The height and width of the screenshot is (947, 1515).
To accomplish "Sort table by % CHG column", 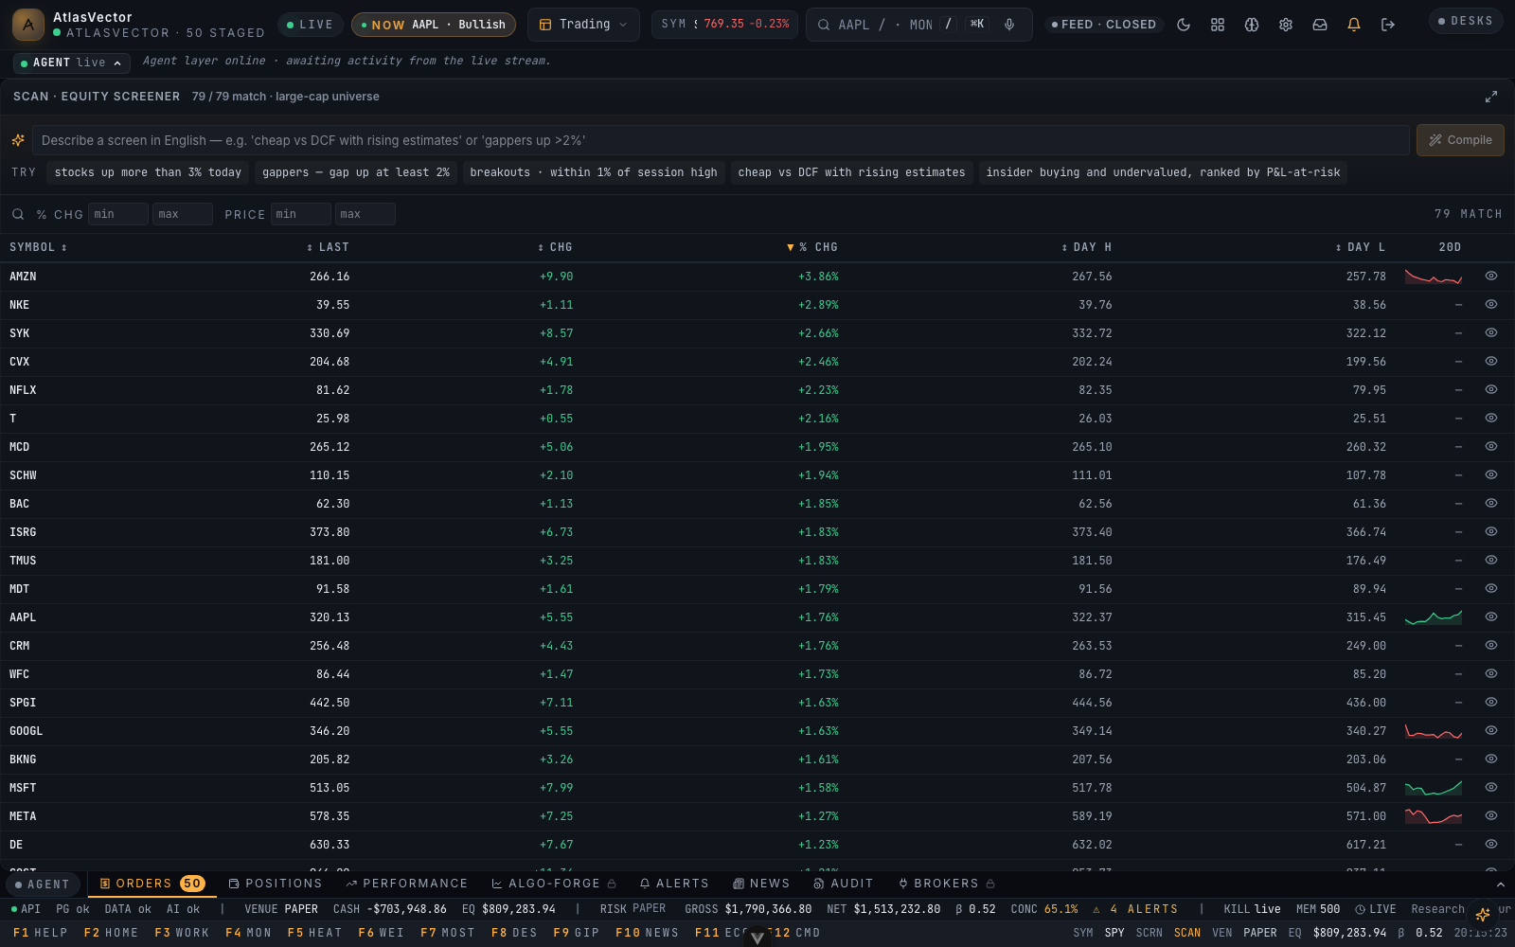I will coord(812,247).
